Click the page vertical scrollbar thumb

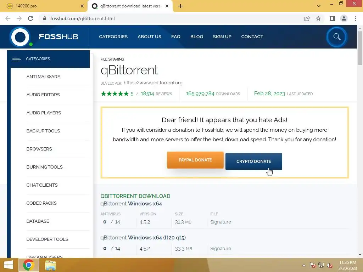(360, 47)
